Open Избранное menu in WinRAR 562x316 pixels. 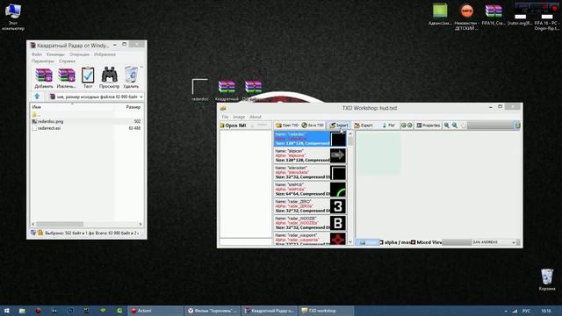pyautogui.click(x=104, y=54)
